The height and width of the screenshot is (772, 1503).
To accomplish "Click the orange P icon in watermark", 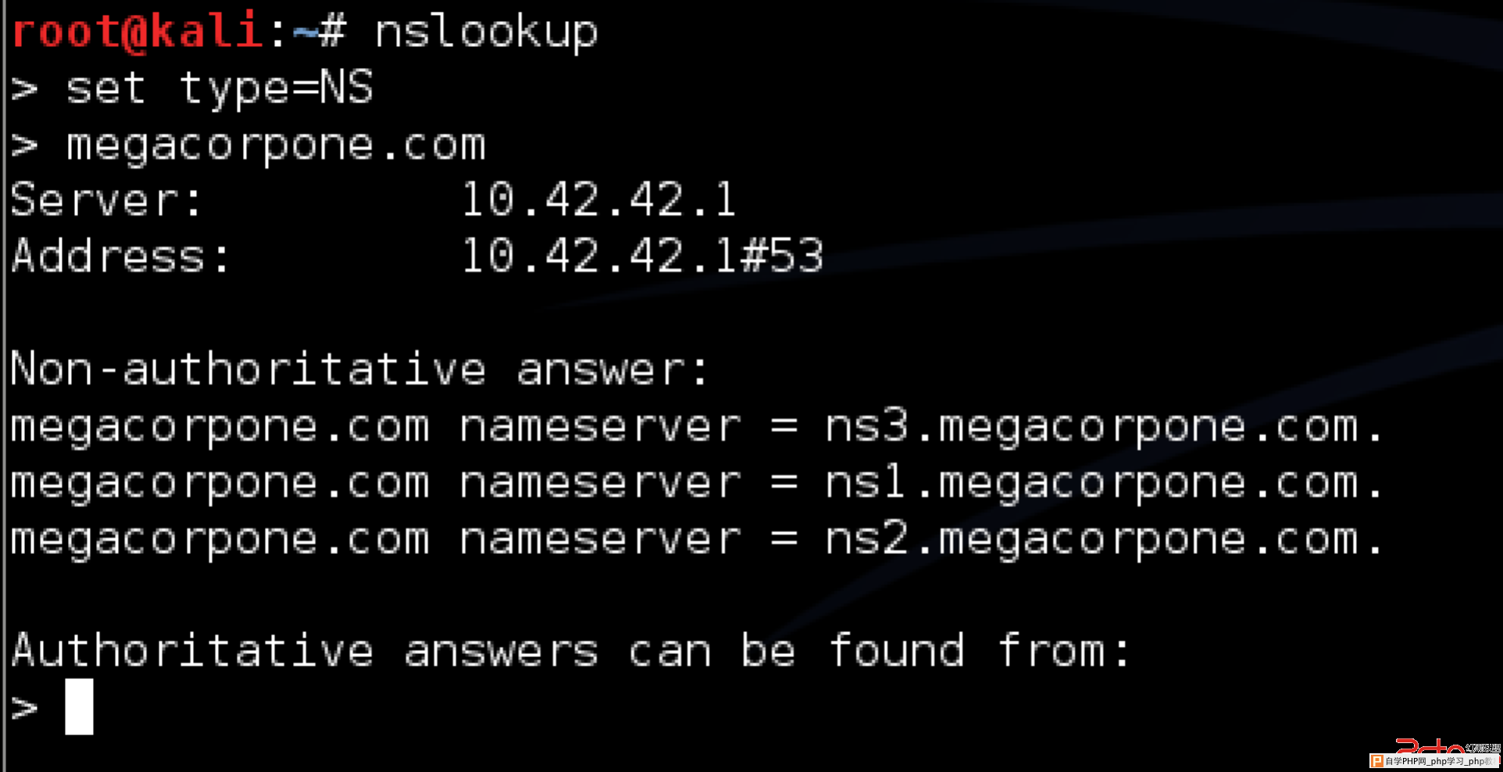I will point(1377,761).
